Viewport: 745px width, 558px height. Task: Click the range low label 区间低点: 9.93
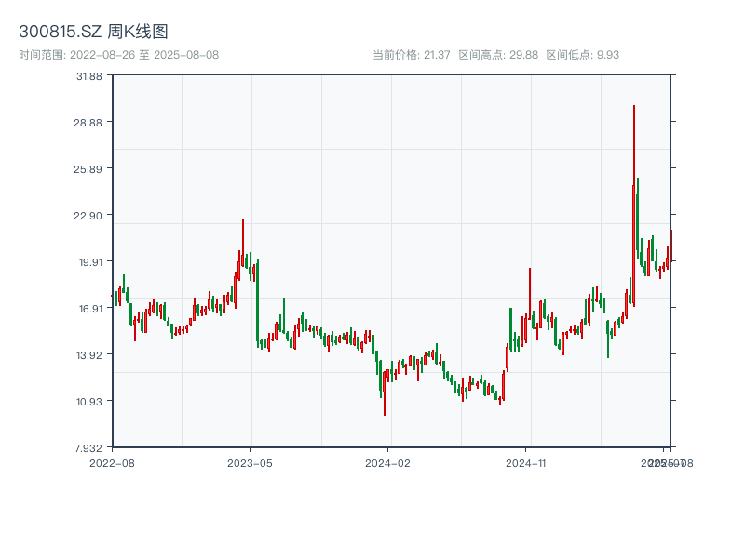pyautogui.click(x=583, y=55)
